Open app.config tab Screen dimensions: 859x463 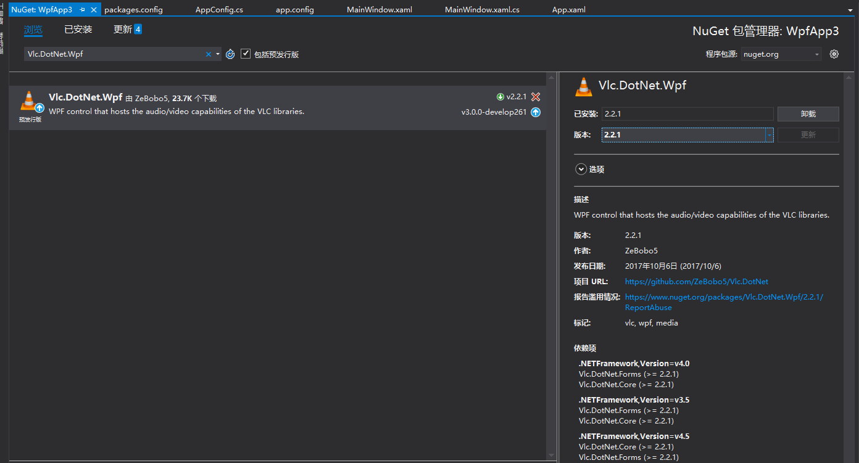(295, 10)
